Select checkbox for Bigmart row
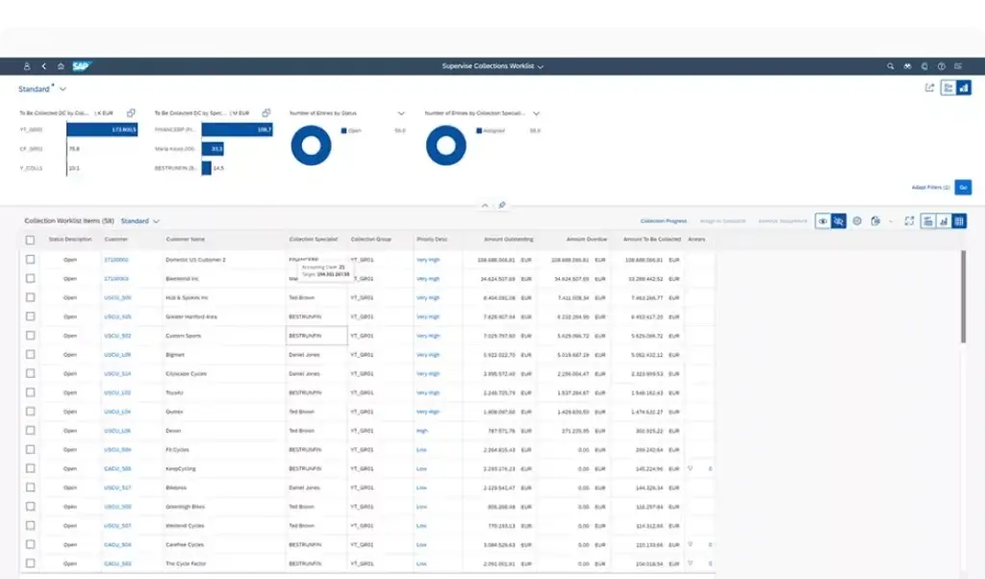 point(30,354)
